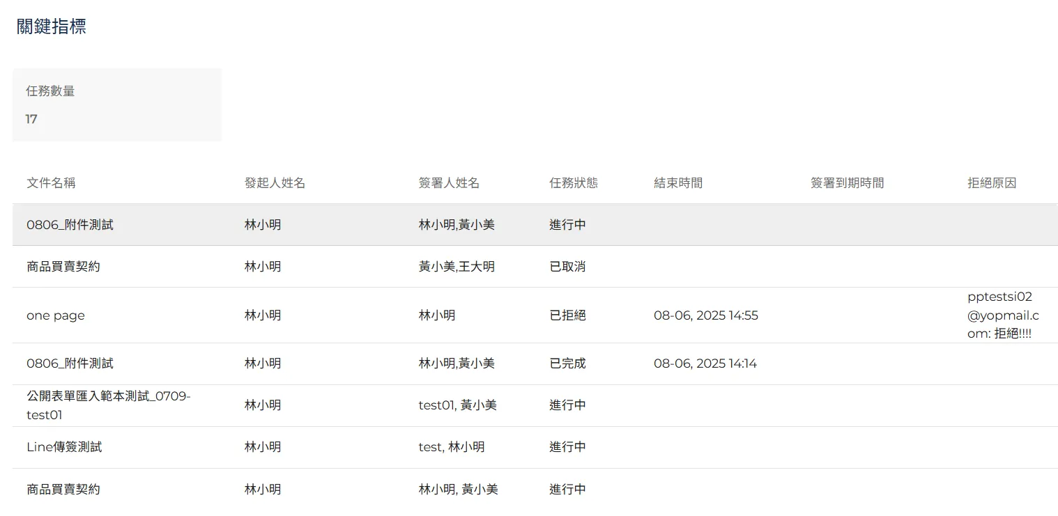The width and height of the screenshot is (1058, 516).
Task: Click the 關鍵指標 section heading
Action: coord(52,27)
